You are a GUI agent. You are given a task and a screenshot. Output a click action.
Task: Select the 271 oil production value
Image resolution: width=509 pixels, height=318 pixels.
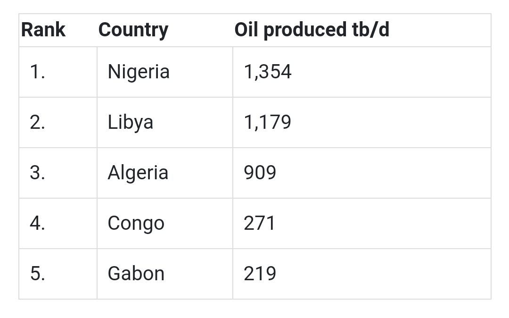[259, 223]
